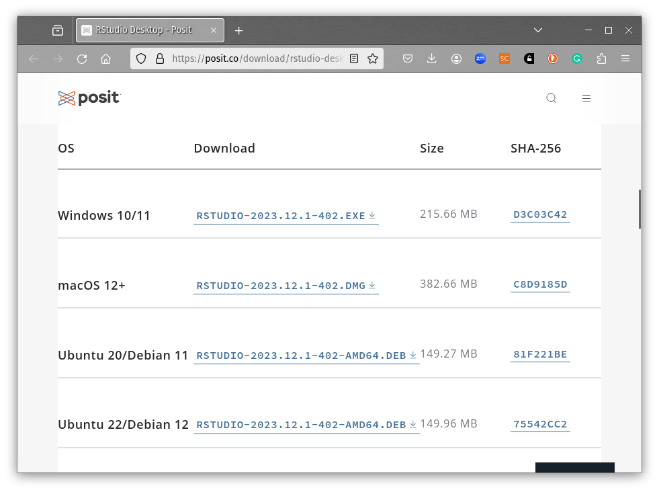The image size is (659, 492).
Task: Open the DuckDuckGo extension icon
Action: [553, 59]
